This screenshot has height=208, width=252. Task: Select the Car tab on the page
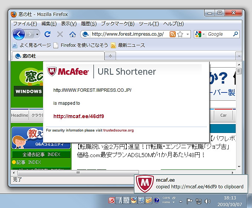(x=223, y=116)
